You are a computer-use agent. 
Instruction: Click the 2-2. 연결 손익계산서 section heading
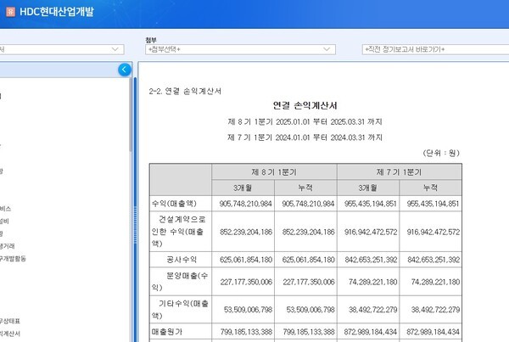click(x=185, y=91)
